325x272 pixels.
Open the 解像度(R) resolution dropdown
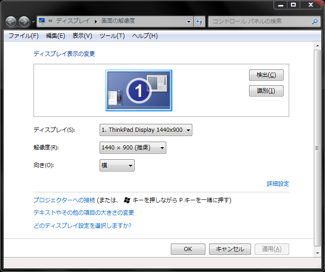pos(133,148)
